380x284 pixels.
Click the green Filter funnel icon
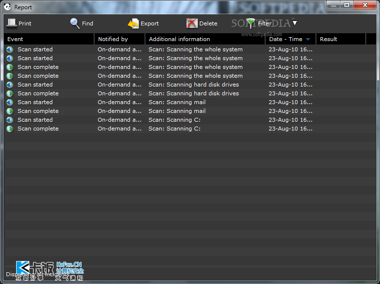pos(251,23)
